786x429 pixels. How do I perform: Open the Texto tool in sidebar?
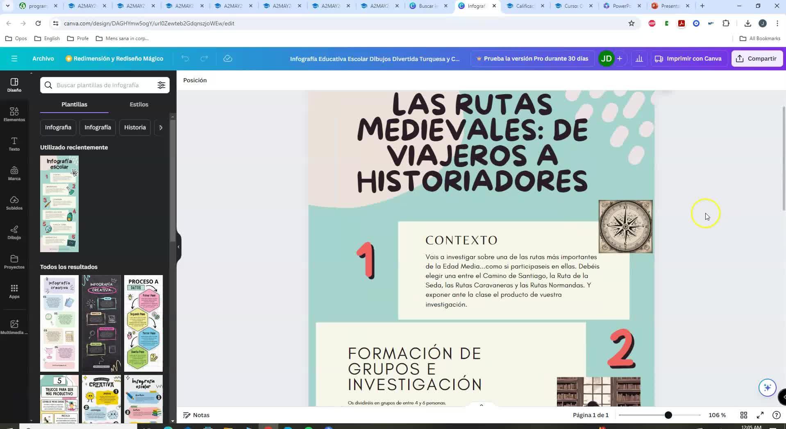click(14, 144)
